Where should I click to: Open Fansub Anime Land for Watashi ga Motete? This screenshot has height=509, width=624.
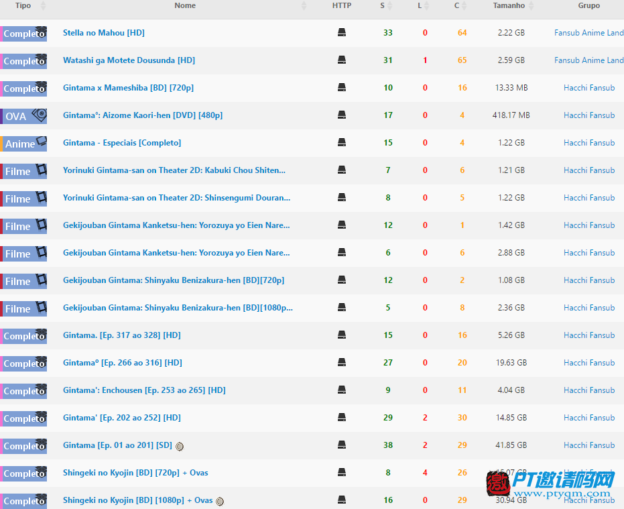(x=589, y=60)
